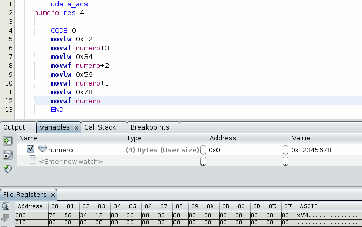The width and height of the screenshot is (362, 227).
Task: Toggle the numero watch checkbox
Action: click(31, 149)
